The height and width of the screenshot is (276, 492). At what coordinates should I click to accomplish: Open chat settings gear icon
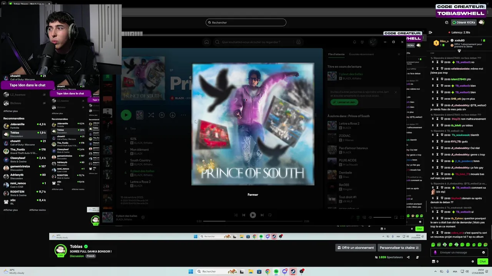tap(473, 261)
